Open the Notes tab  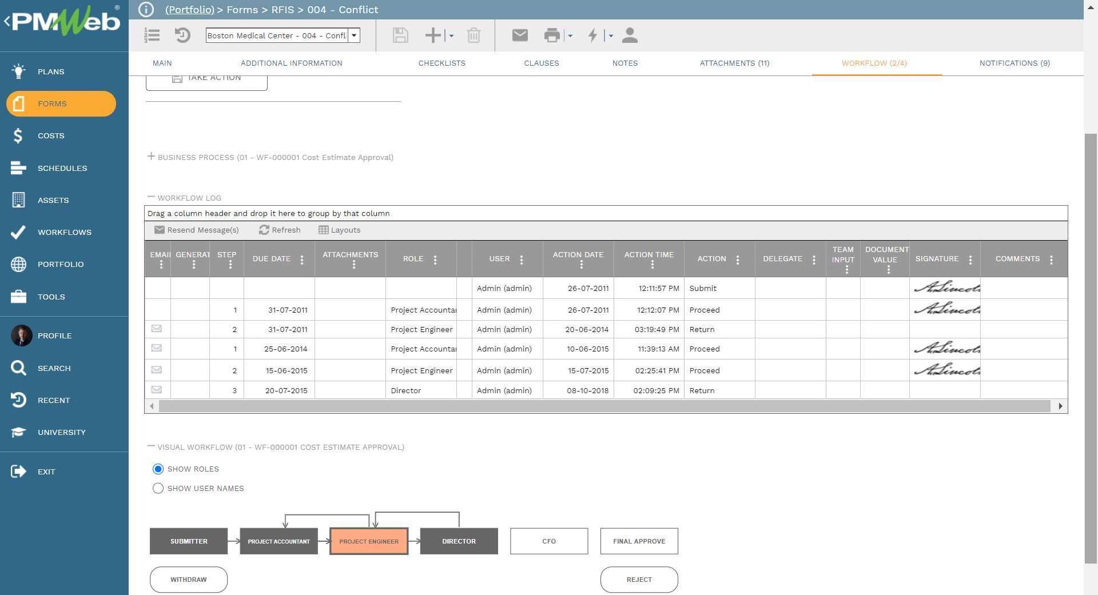[x=624, y=63]
